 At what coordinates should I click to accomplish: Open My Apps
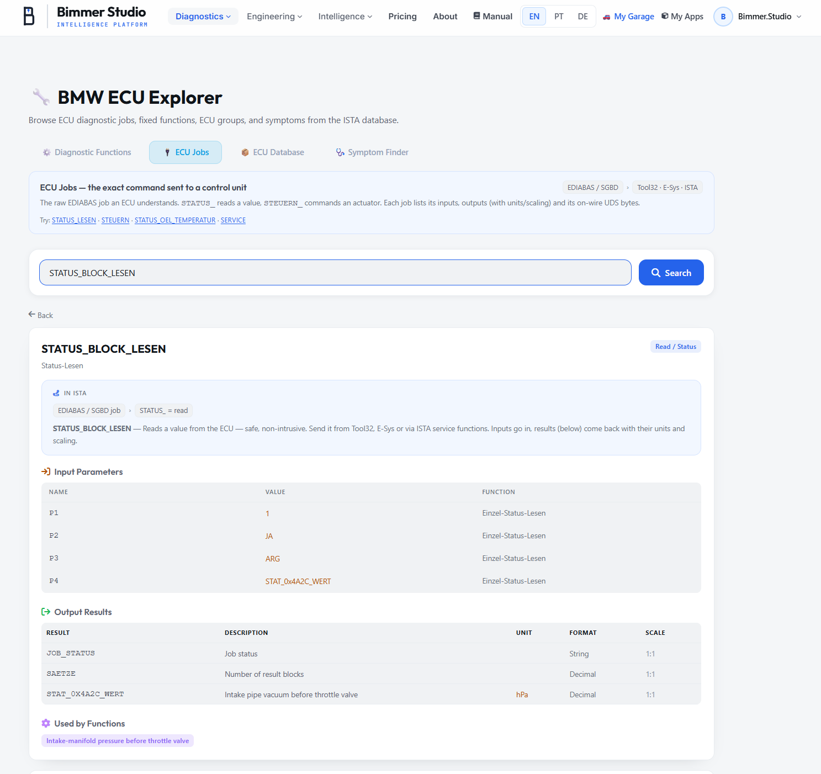[682, 17]
